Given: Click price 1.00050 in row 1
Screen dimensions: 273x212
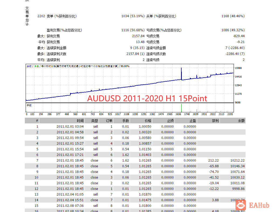Looking at the screenshot, I should tap(145, 126).
